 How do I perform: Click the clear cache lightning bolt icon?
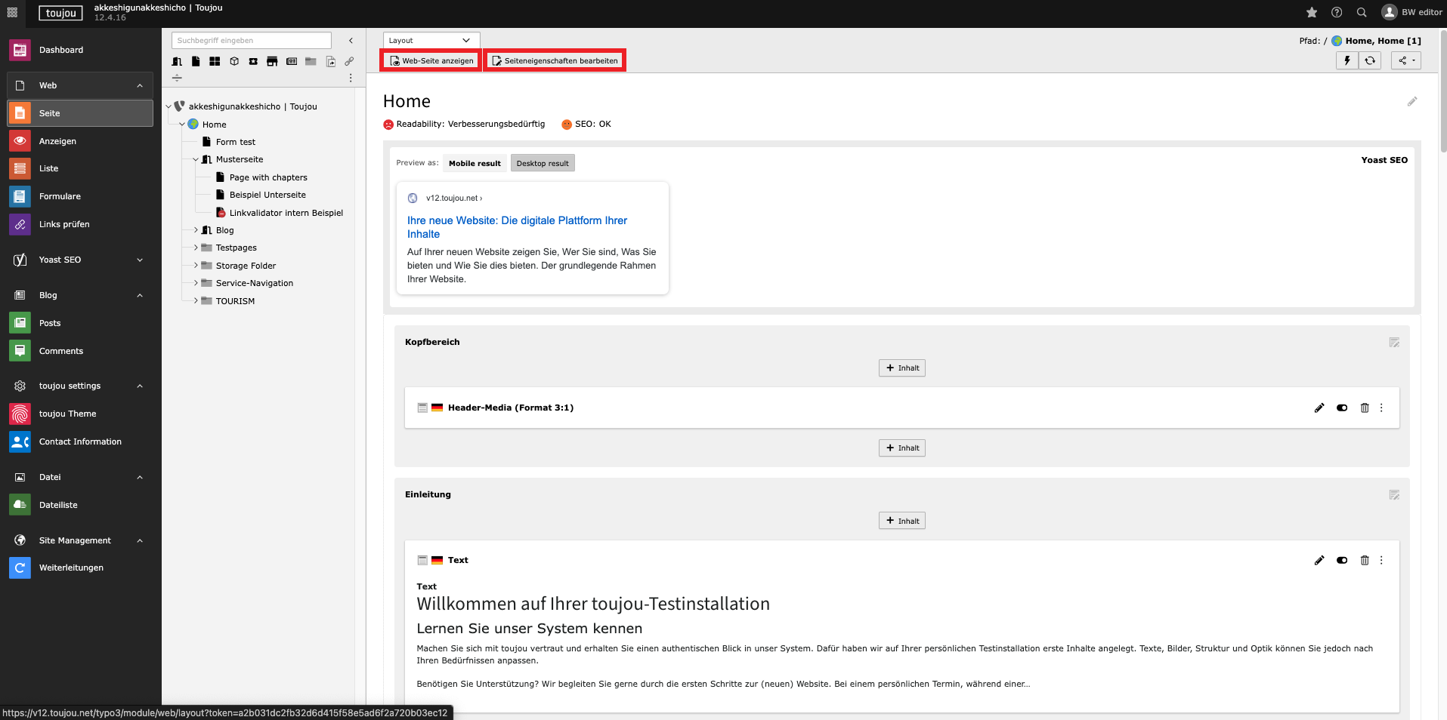coord(1347,60)
